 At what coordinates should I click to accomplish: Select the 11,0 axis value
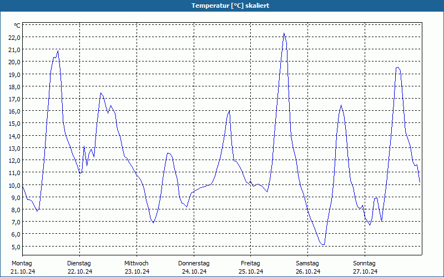14,173
